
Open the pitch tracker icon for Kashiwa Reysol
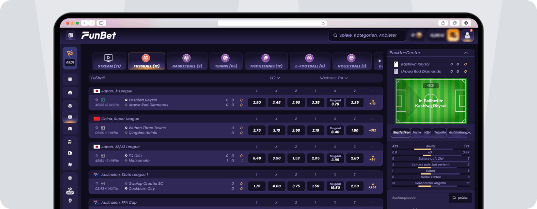tap(103, 100)
